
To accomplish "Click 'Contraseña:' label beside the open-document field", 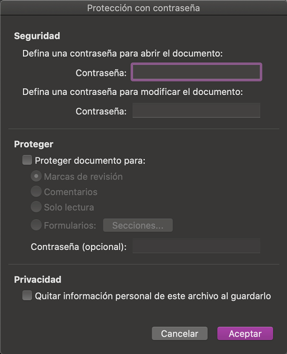I will click(101, 73).
